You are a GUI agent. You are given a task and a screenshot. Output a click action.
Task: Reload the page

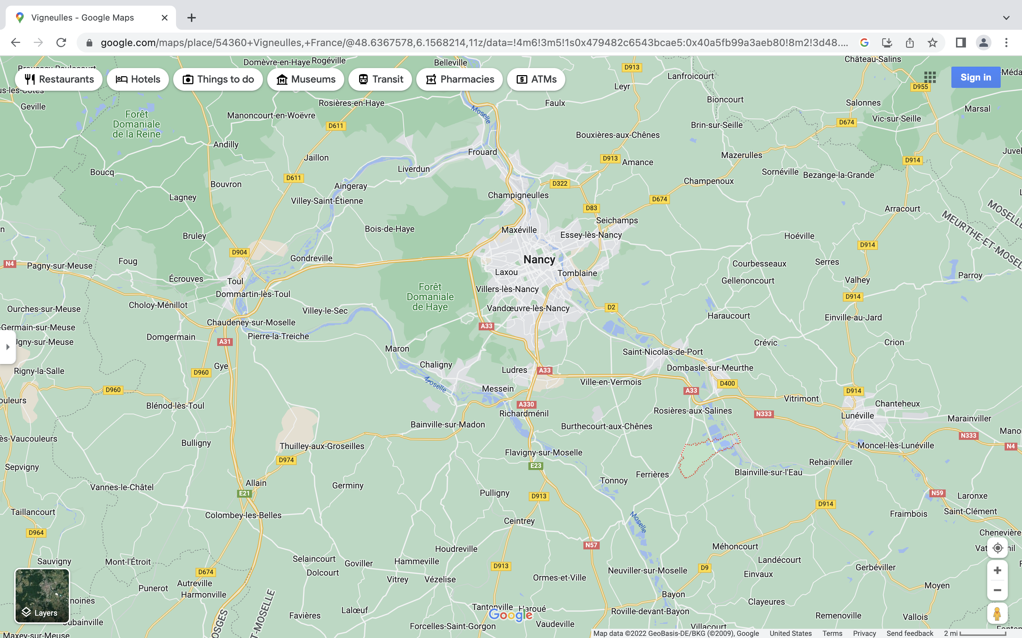pyautogui.click(x=61, y=43)
